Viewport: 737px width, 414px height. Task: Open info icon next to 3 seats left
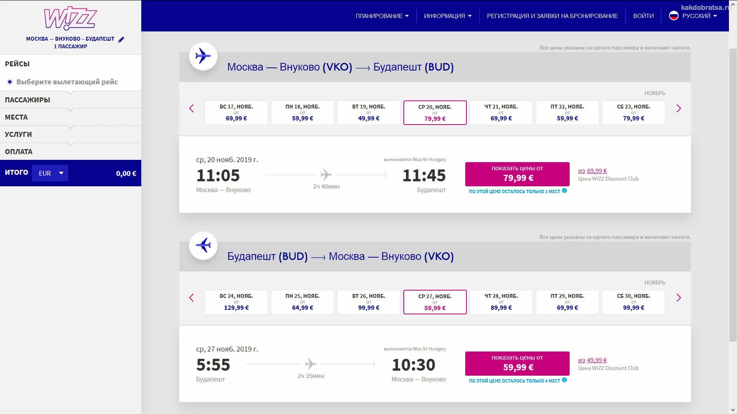click(x=564, y=191)
